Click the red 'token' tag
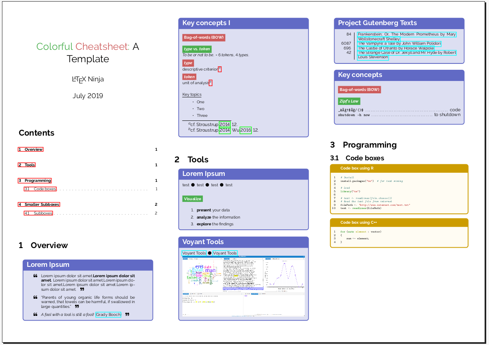This screenshot has height=345, width=489. (x=189, y=77)
